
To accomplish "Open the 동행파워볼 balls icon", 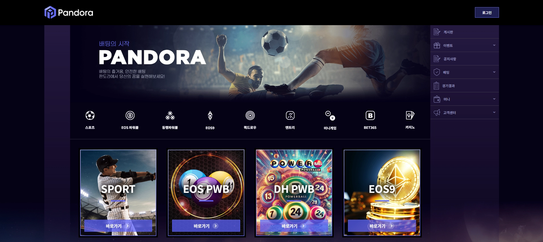I will point(170,115).
